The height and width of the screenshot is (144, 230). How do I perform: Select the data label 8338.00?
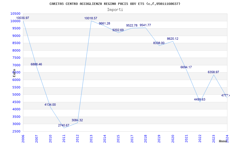click(159, 43)
